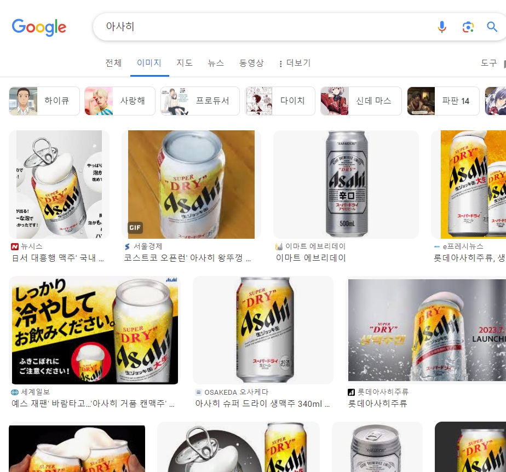The height and width of the screenshot is (472, 506).
Task: Click the GIF badge on the thumbnail
Action: [135, 227]
